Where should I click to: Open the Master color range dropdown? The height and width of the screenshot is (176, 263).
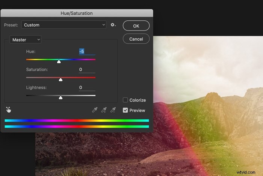26,40
